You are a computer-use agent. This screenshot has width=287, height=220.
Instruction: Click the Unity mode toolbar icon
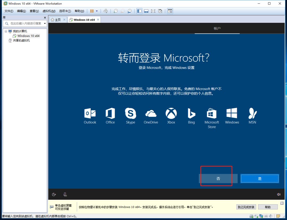(160, 11)
